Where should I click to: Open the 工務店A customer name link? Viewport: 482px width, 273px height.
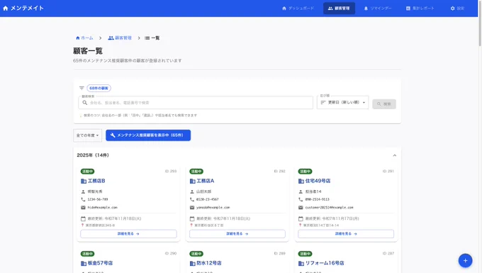tap(206, 181)
